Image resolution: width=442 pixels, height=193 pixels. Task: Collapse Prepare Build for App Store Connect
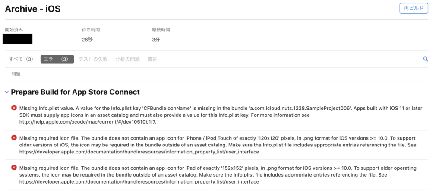[6, 92]
